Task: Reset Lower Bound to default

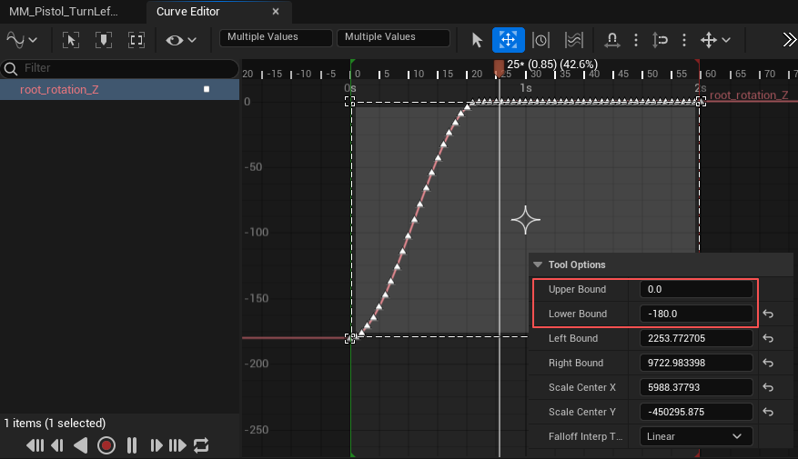Action: (x=768, y=314)
